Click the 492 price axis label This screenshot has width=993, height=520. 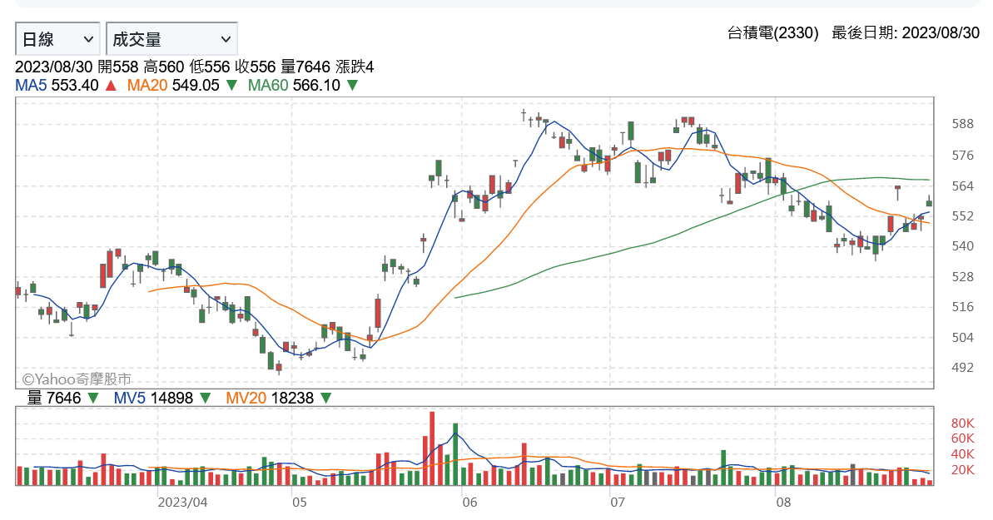tap(962, 368)
